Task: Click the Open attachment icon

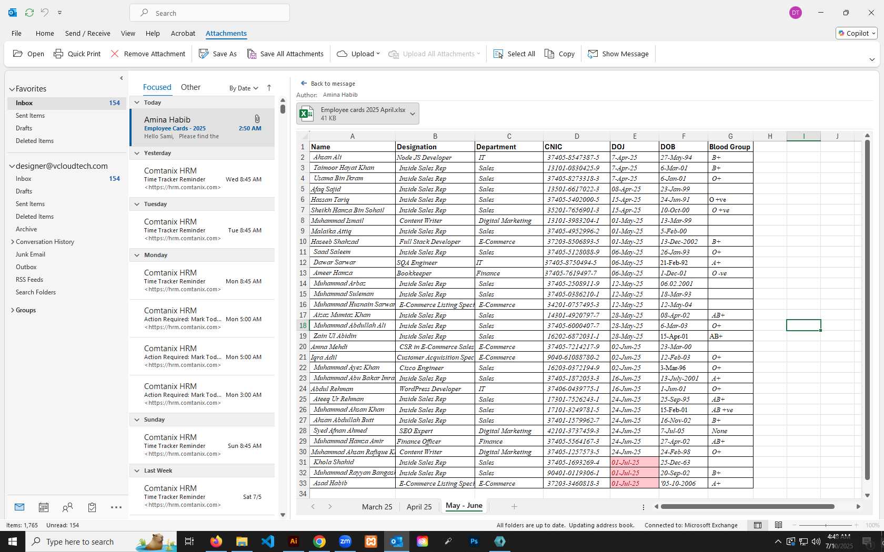Action: tap(18, 54)
